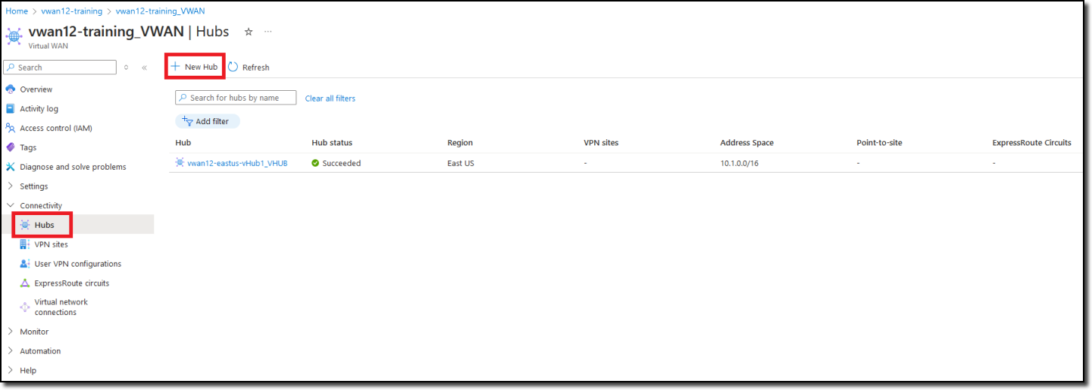Click the green Succeeded status check icon
Image resolution: width=1092 pixels, height=390 pixels.
[315, 164]
